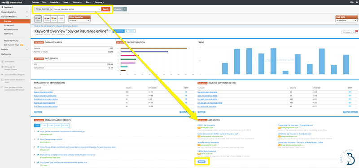
Task: Open Features in top navigation
Action: 35,2
